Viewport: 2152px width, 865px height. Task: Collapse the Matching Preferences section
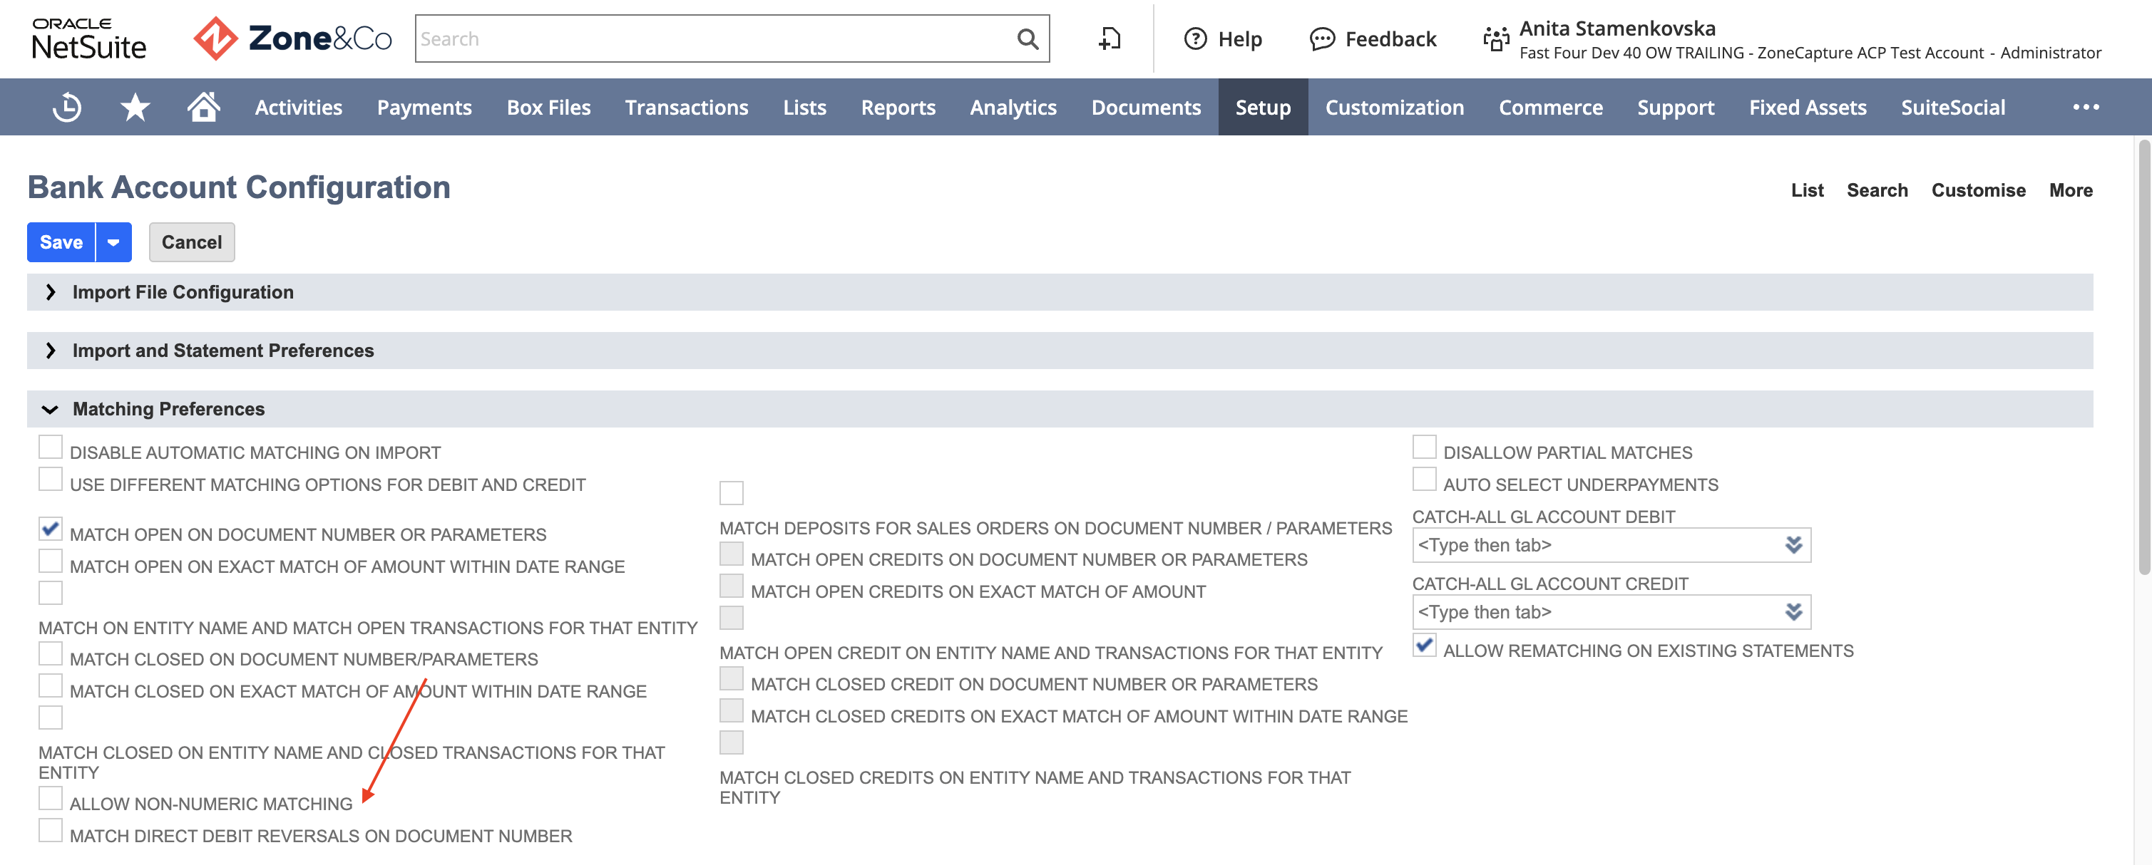pyautogui.click(x=50, y=409)
